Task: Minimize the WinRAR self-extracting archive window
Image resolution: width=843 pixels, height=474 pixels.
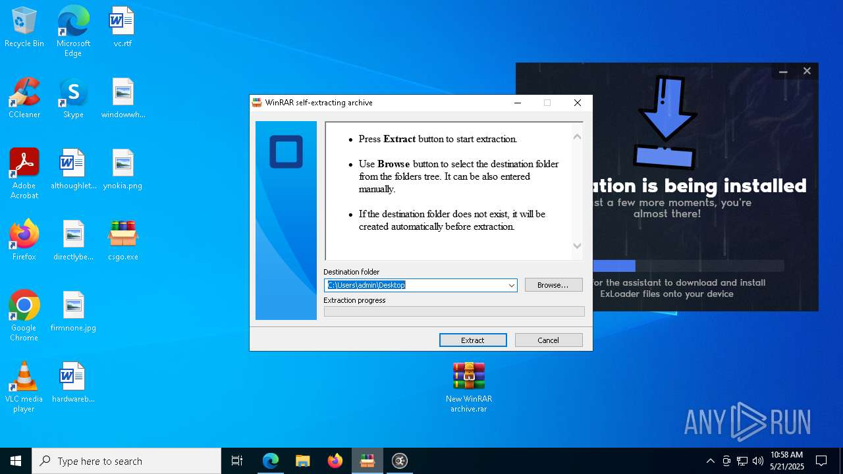Action: (518, 103)
